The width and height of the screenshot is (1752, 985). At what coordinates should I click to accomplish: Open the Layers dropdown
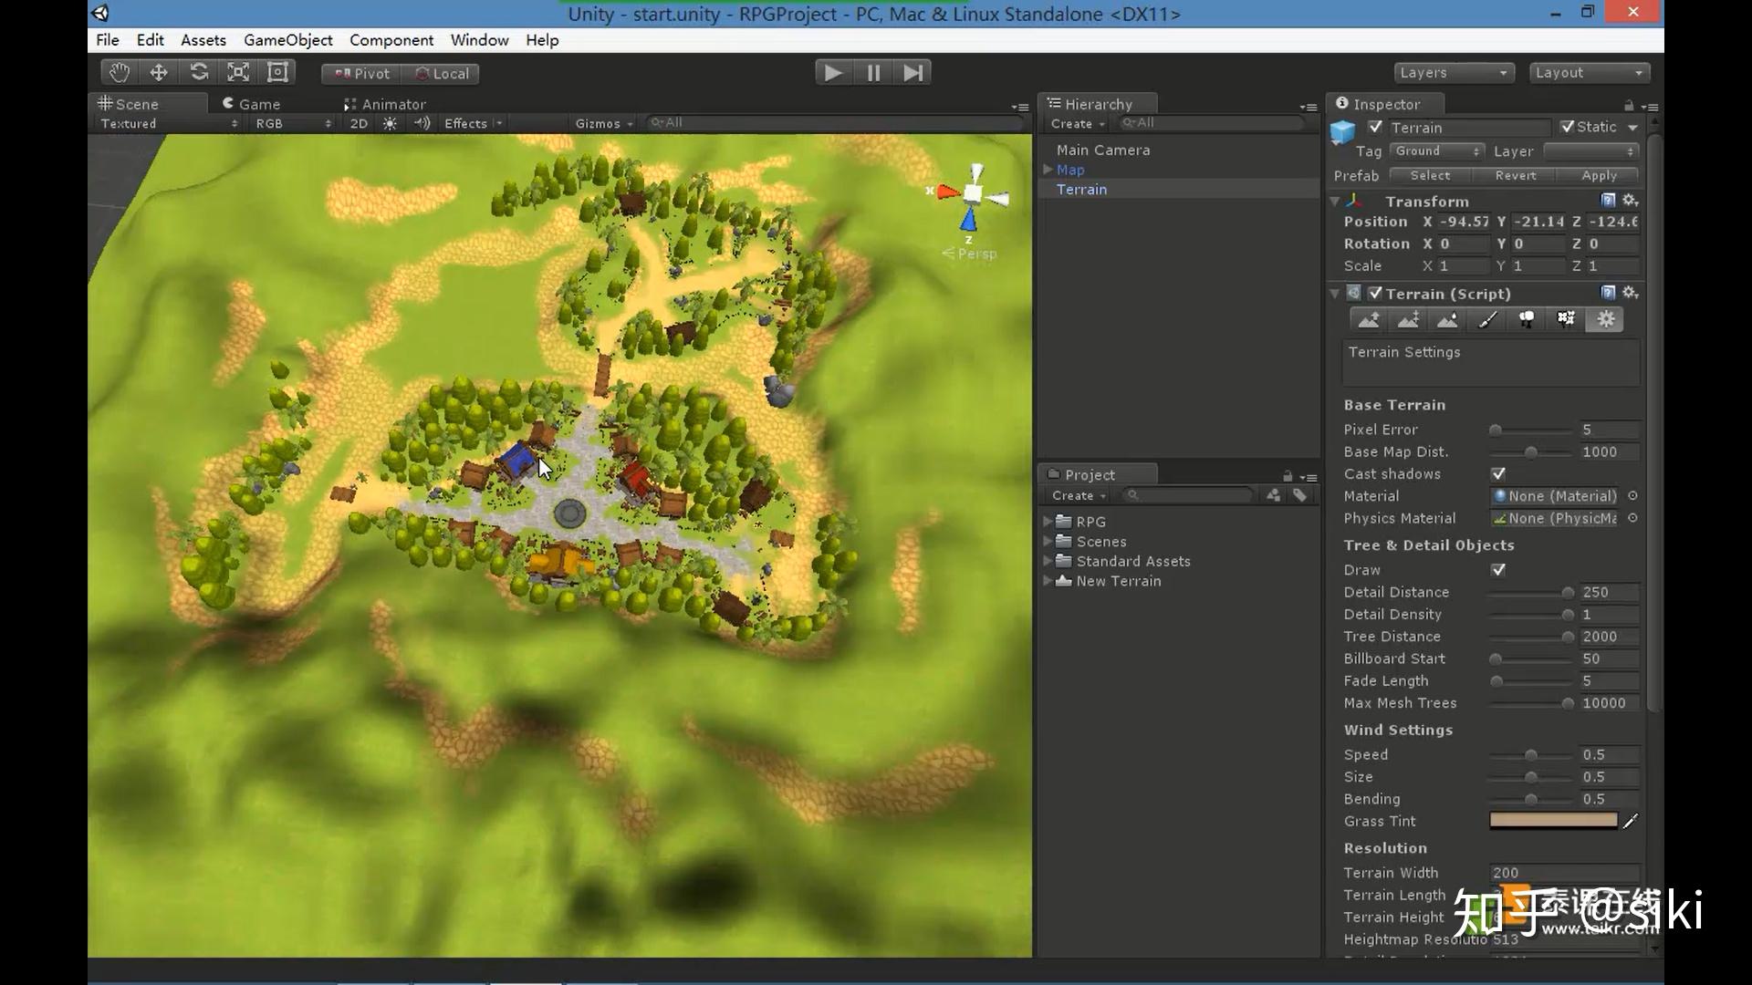tap(1454, 73)
